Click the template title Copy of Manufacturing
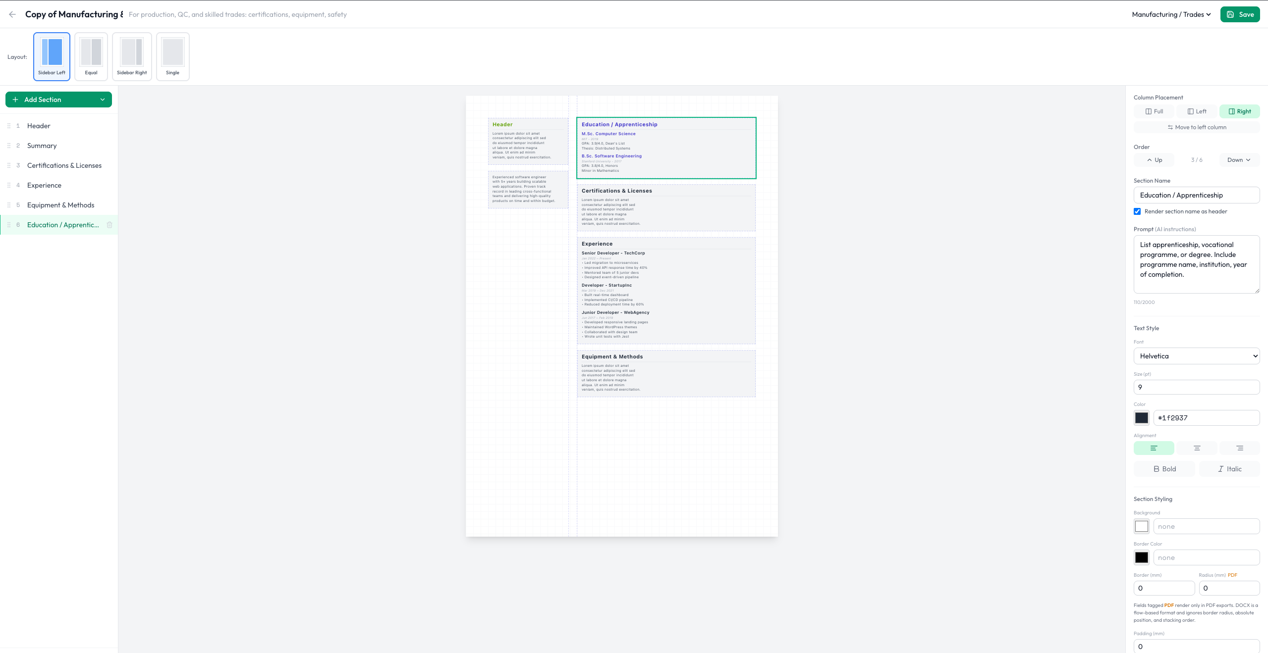This screenshot has width=1268, height=653. coord(74,14)
